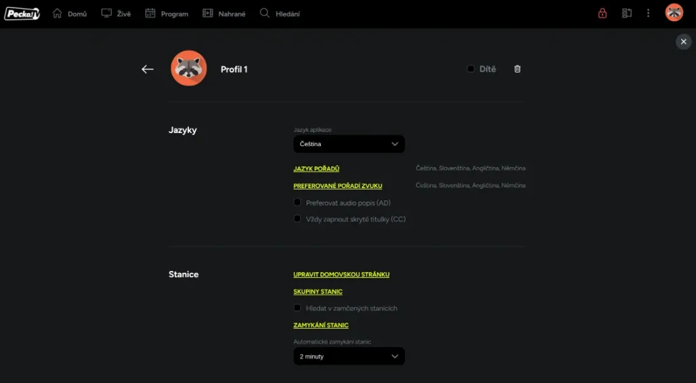Open the three-dot more options menu
This screenshot has height=383, width=696.
pos(648,14)
